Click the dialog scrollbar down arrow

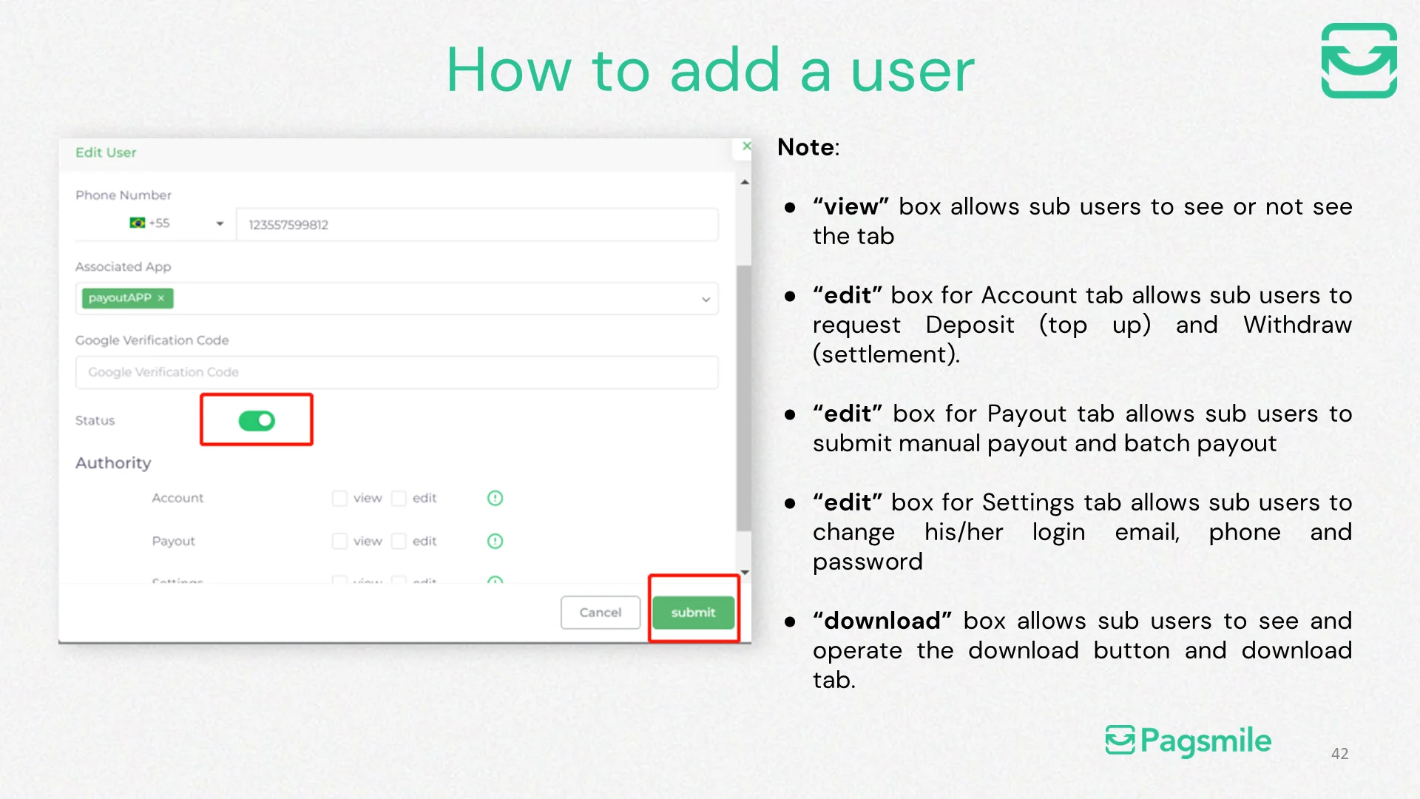tap(745, 572)
